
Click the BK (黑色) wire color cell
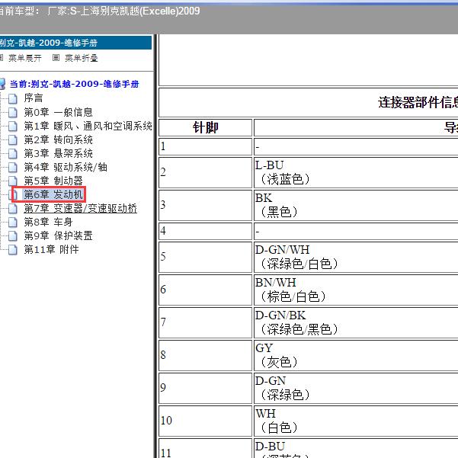[356, 205]
